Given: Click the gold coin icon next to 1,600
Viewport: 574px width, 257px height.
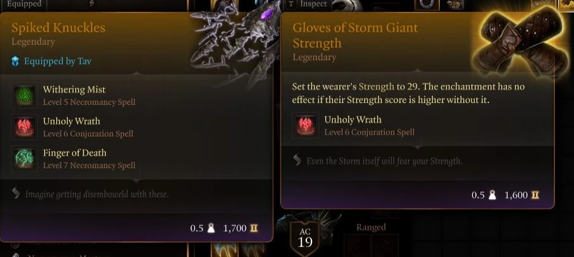Looking at the screenshot, I should pos(535,195).
